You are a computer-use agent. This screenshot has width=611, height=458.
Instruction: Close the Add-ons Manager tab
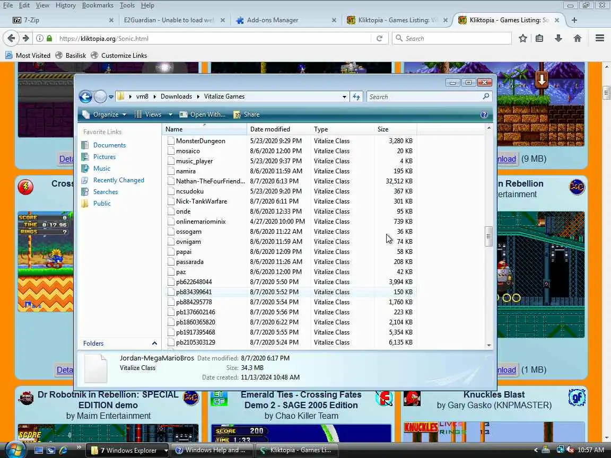pyautogui.click(x=334, y=20)
